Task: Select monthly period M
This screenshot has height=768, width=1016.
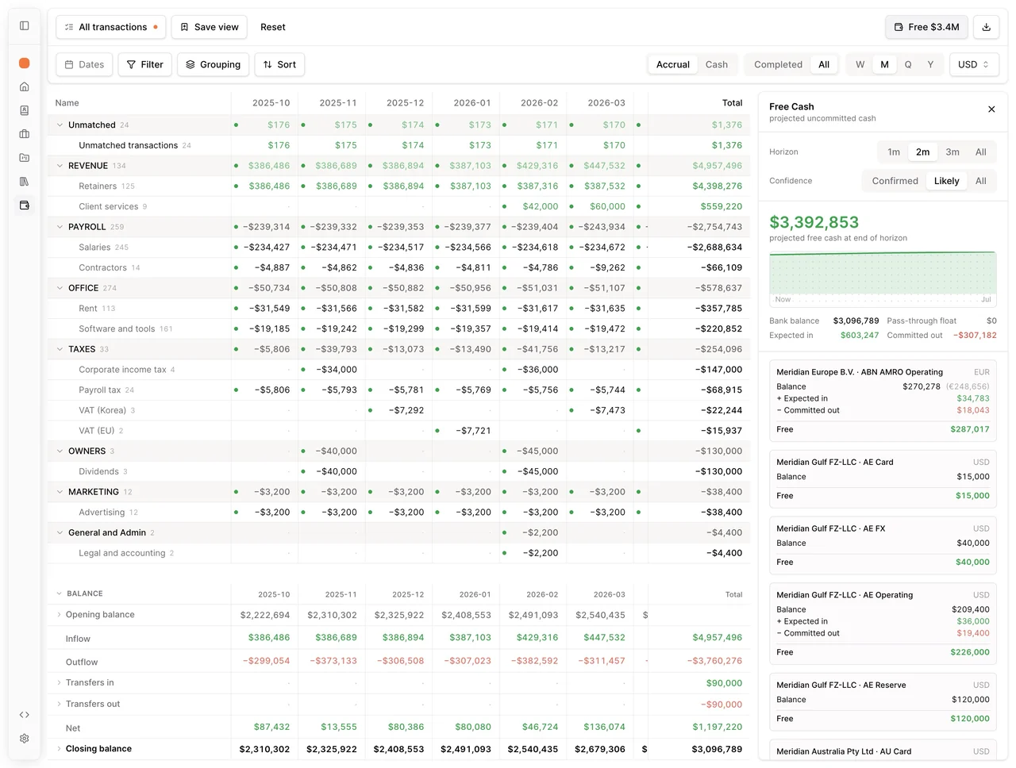Action: (884, 64)
